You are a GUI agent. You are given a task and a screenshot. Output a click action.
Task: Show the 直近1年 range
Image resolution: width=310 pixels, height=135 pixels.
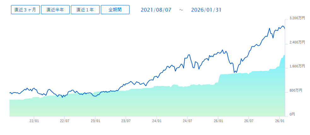click(85, 10)
